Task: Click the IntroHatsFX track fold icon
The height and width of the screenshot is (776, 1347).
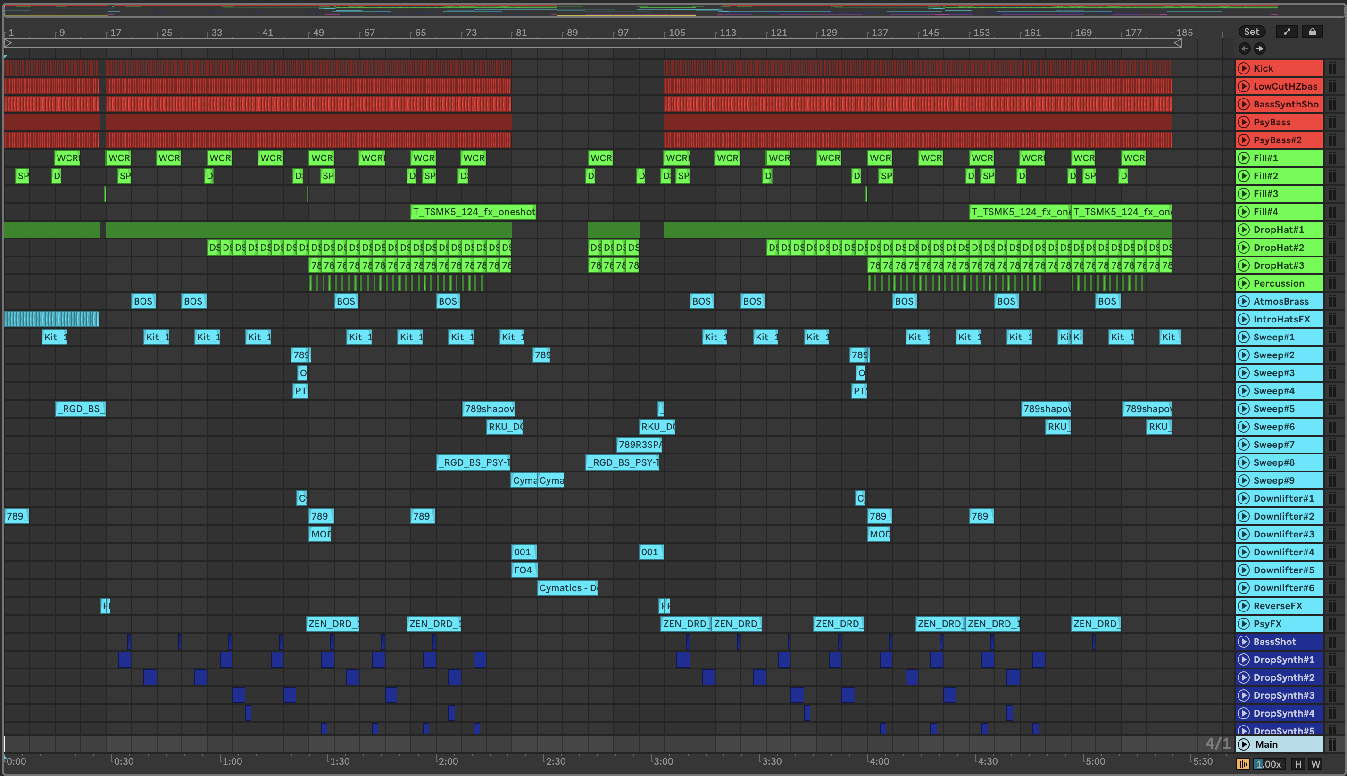Action: tap(1244, 319)
